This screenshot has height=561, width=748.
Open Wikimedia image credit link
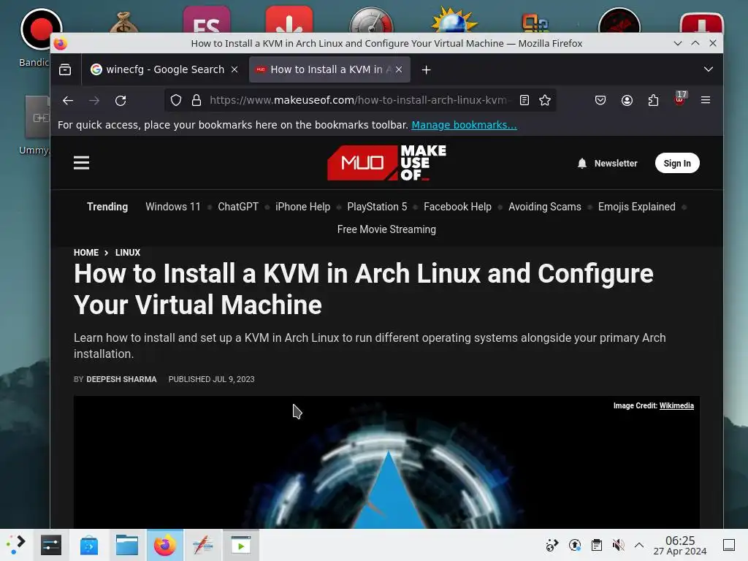tap(676, 405)
